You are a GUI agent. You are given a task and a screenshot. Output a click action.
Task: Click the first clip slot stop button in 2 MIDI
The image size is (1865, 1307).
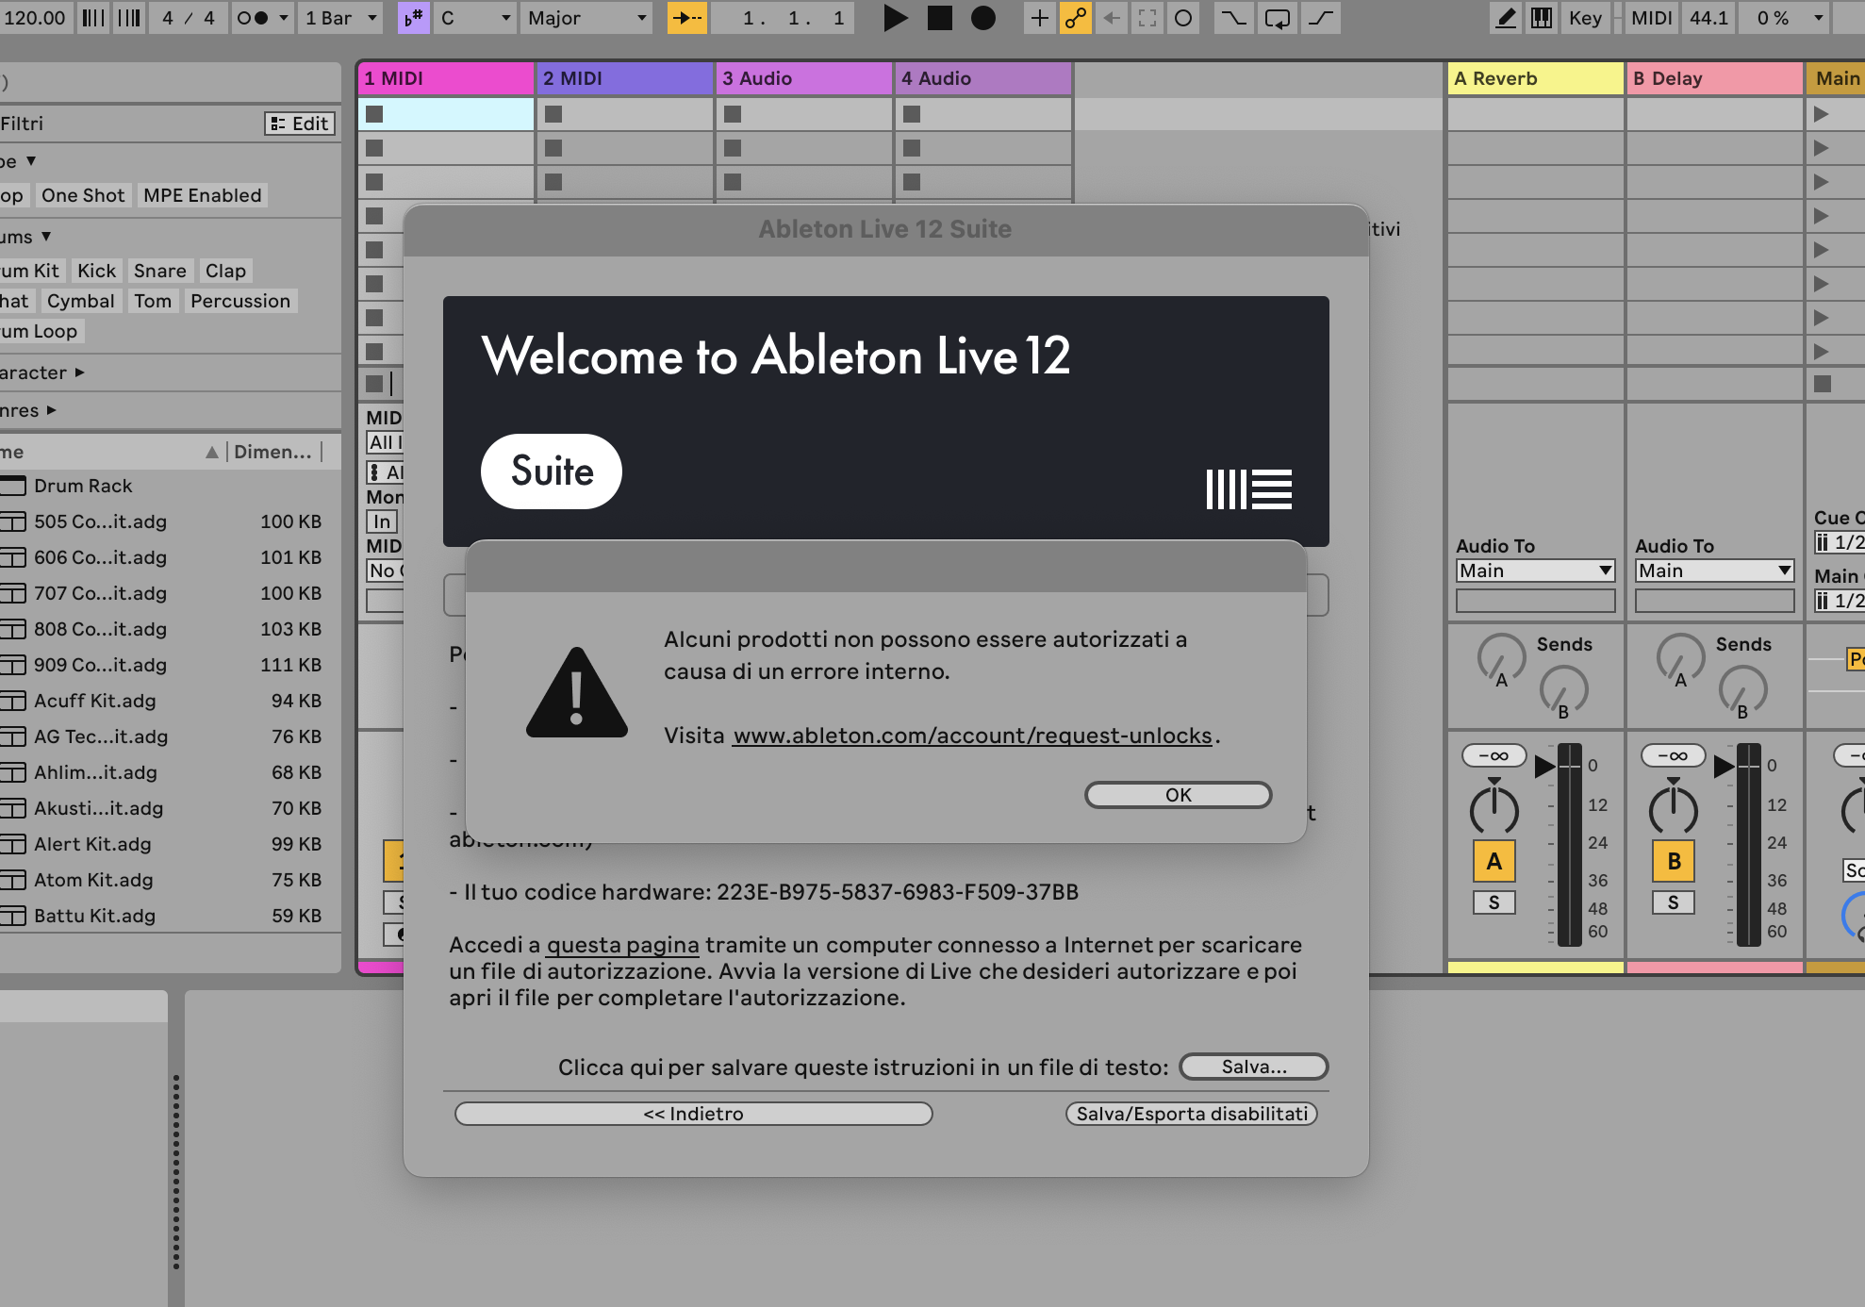[553, 114]
